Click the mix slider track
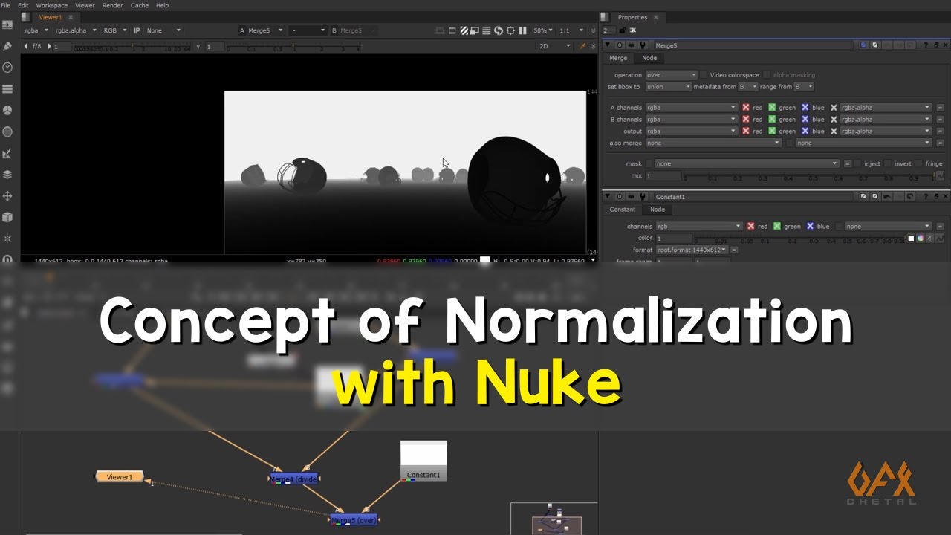This screenshot has width=951, height=535. click(x=808, y=176)
